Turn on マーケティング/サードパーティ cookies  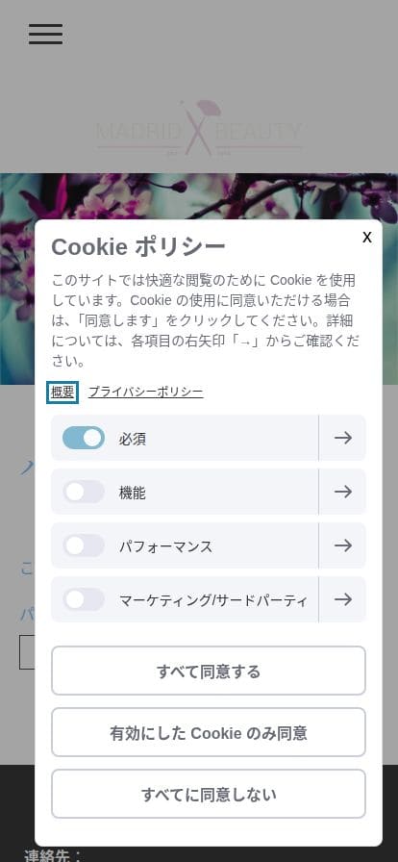84,599
